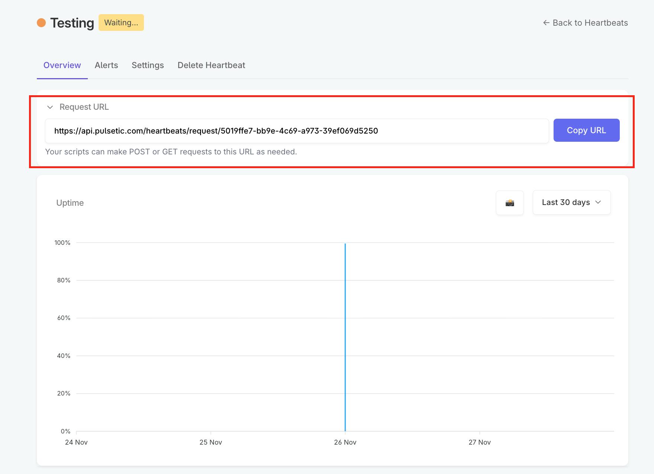Click the Copy URL button

[586, 130]
